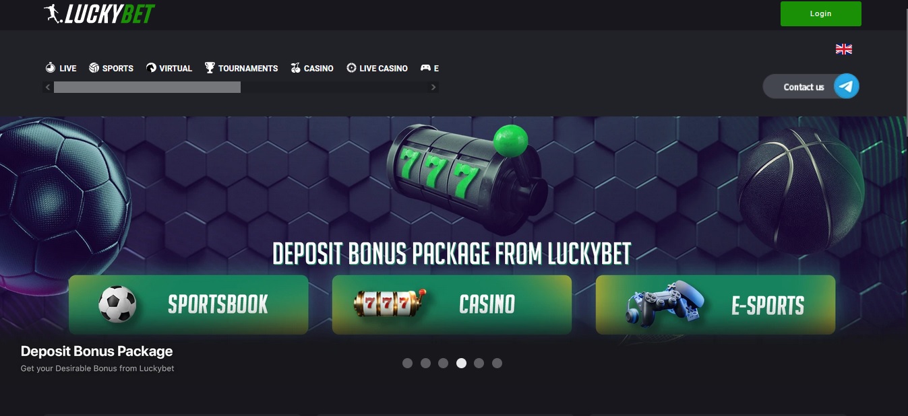Select the second carousel dot
Viewport: 908px width, 416px height.
pyautogui.click(x=425, y=363)
